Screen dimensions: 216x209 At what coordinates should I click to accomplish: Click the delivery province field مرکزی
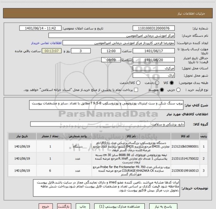[x=154, y=68]
